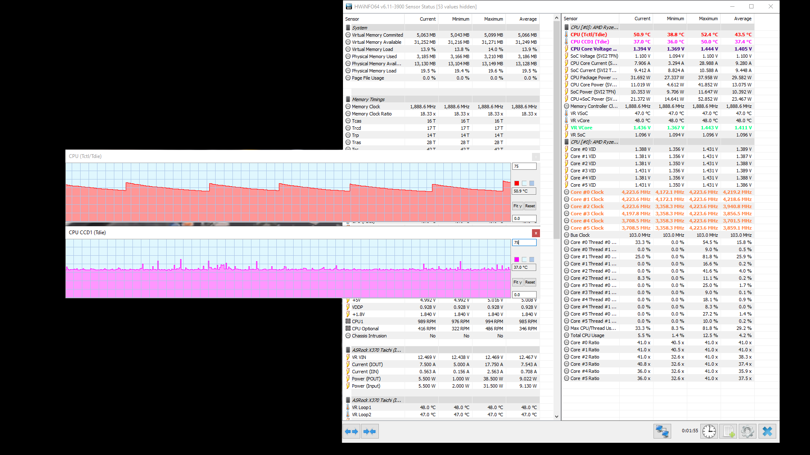The width and height of the screenshot is (810, 455).
Task: Click the logging start sheet icon
Action: [728, 431]
